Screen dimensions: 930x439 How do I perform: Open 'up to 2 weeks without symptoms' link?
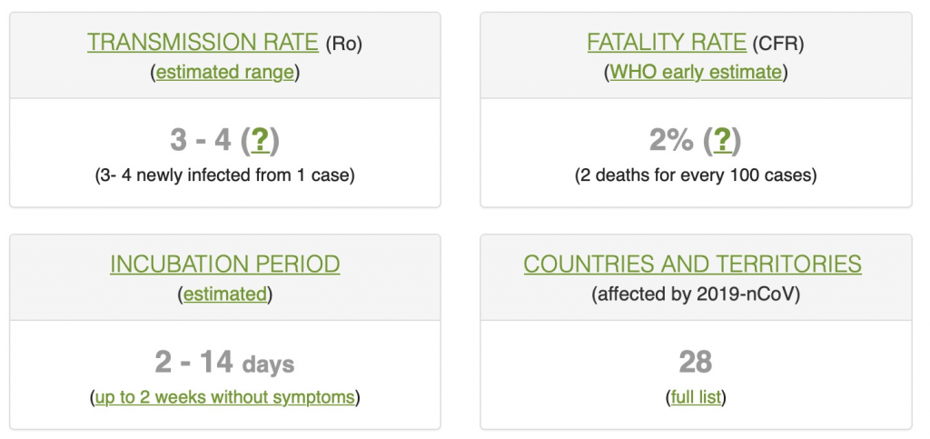point(225,397)
